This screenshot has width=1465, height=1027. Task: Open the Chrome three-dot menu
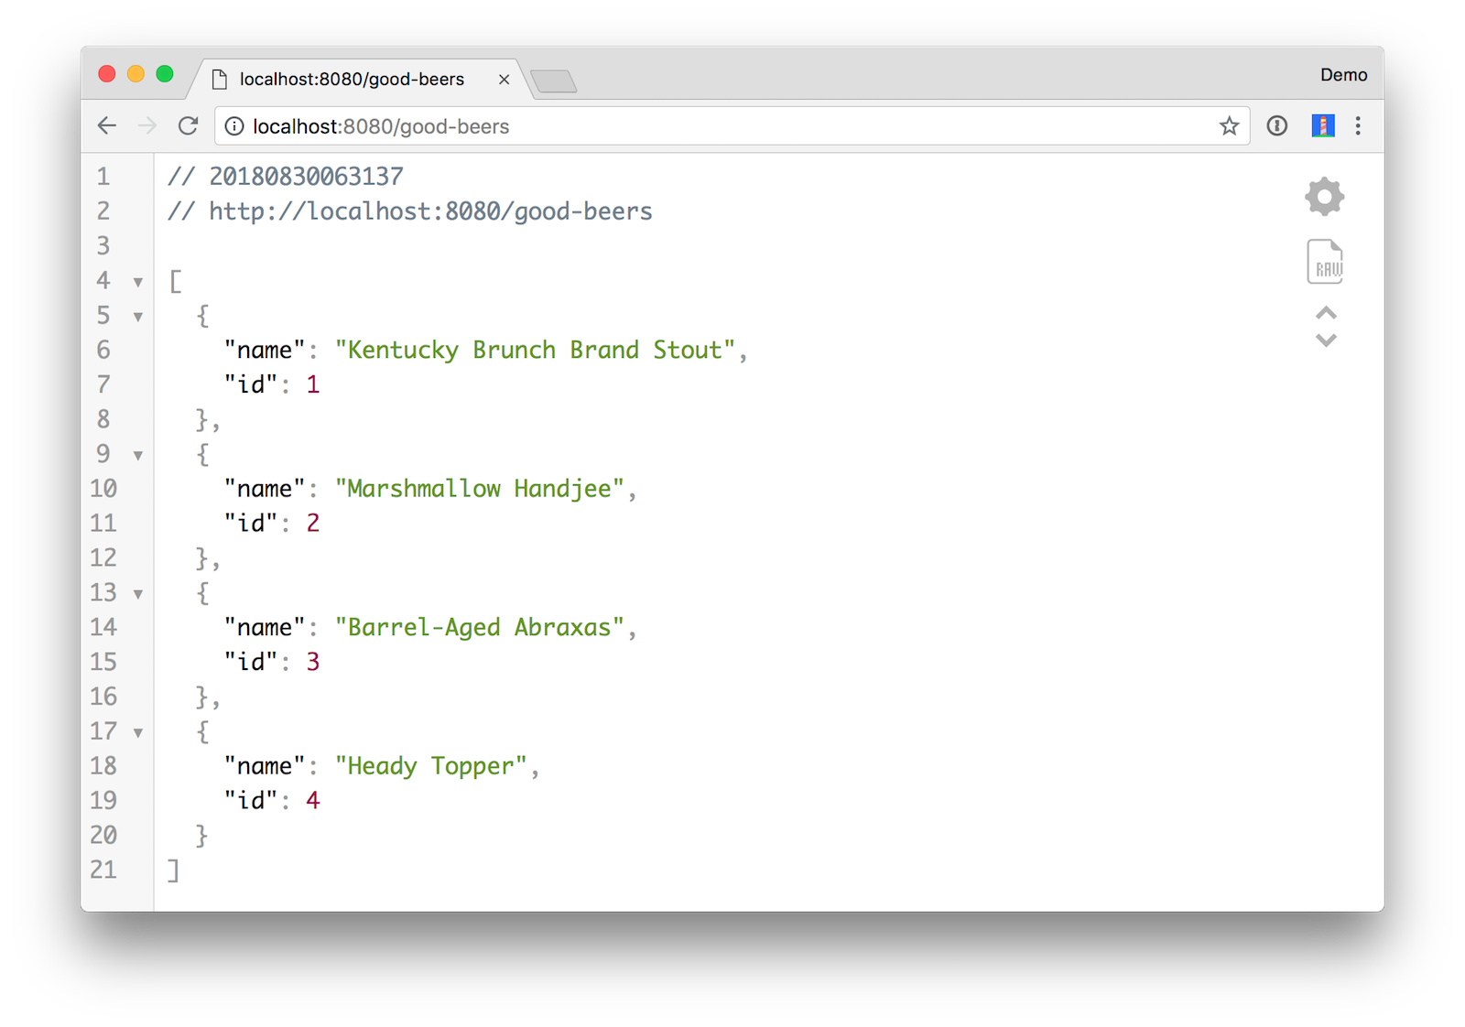1358,126
